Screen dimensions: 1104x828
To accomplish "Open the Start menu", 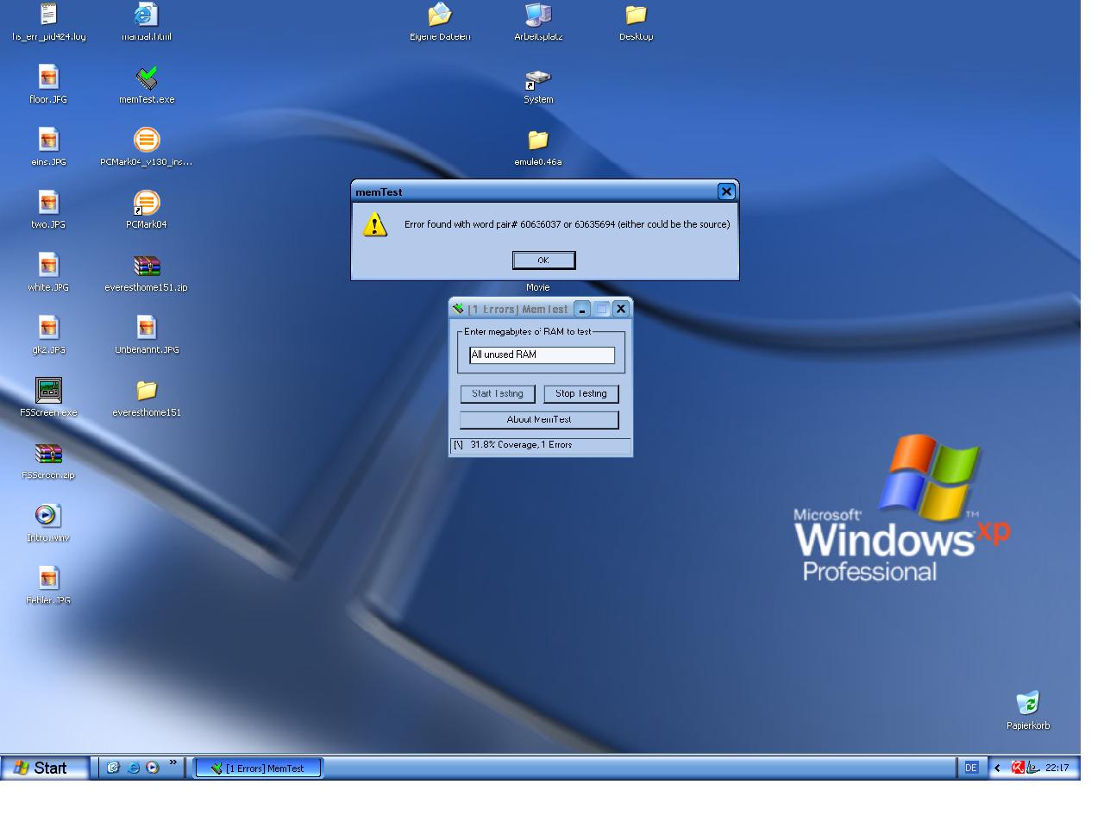I will tap(45, 768).
